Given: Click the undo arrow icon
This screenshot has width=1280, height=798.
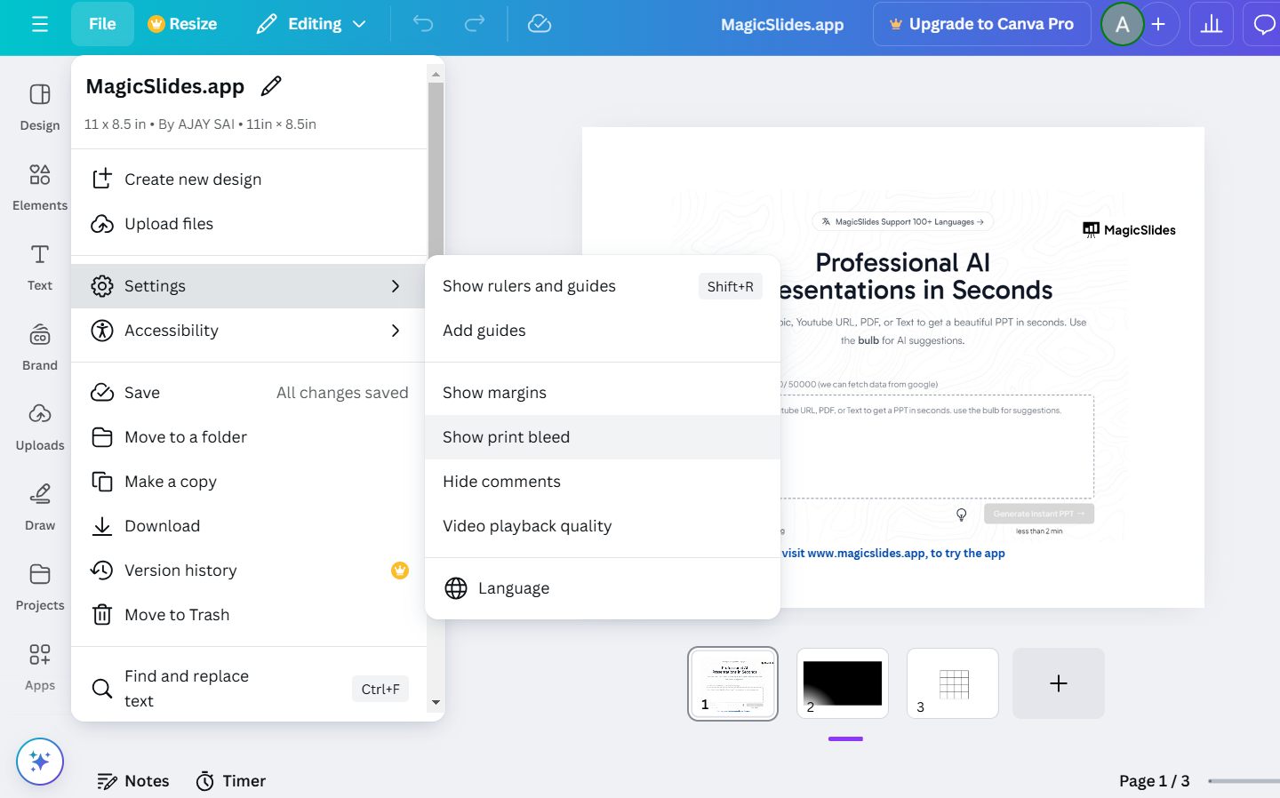Looking at the screenshot, I should [x=423, y=24].
